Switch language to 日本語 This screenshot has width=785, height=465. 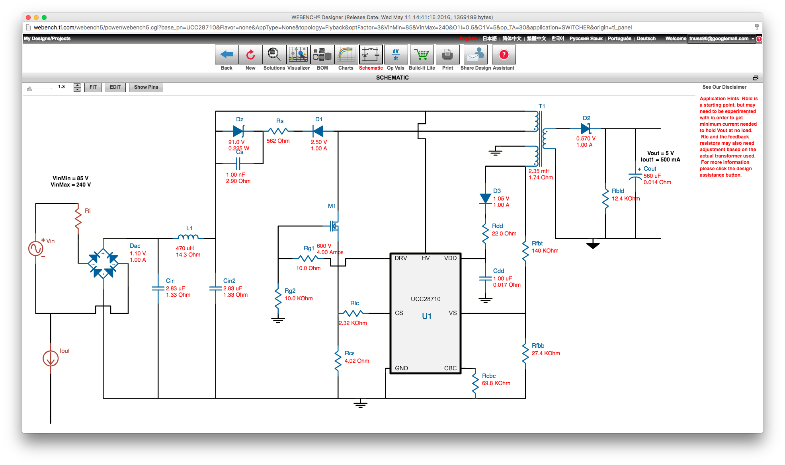pyautogui.click(x=490, y=39)
